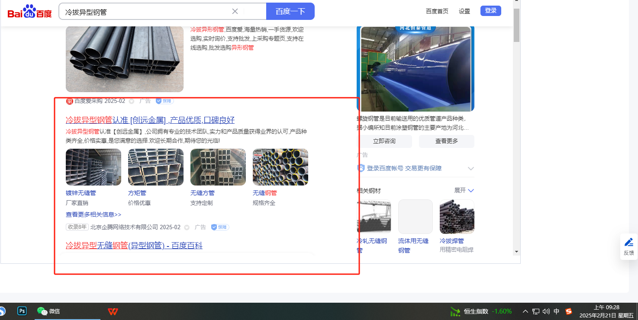638x320 pixels.
Task: Open the 无缝方管 thumbnail image
Action: click(218, 167)
